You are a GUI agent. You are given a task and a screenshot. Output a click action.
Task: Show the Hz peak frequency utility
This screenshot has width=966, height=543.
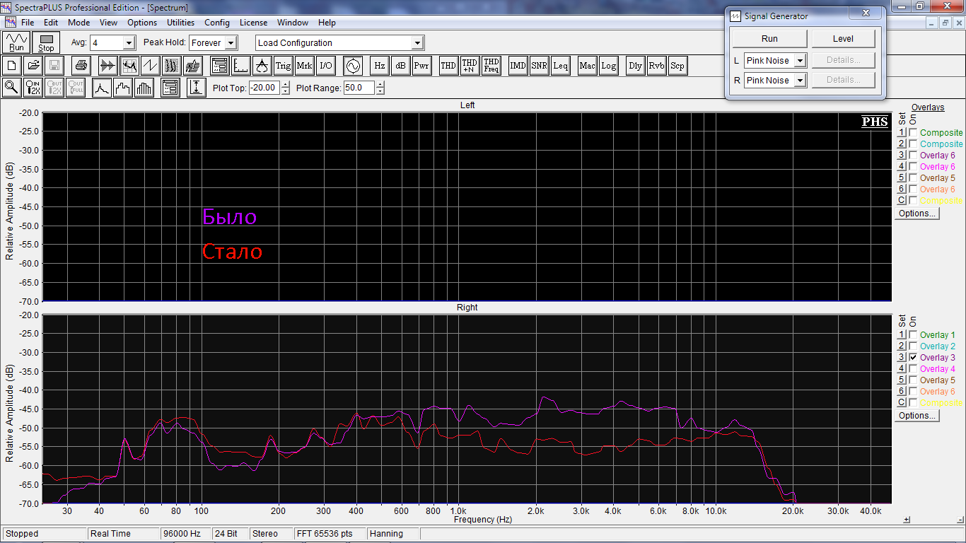click(x=380, y=66)
